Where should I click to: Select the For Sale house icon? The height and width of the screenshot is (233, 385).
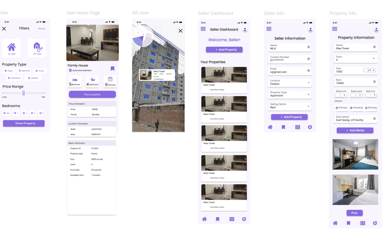click(x=12, y=47)
